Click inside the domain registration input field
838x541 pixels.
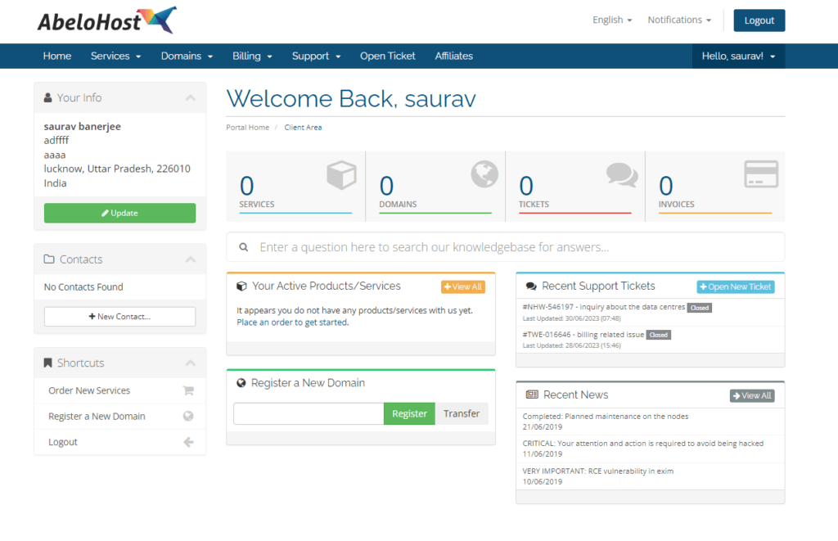pyautogui.click(x=307, y=413)
